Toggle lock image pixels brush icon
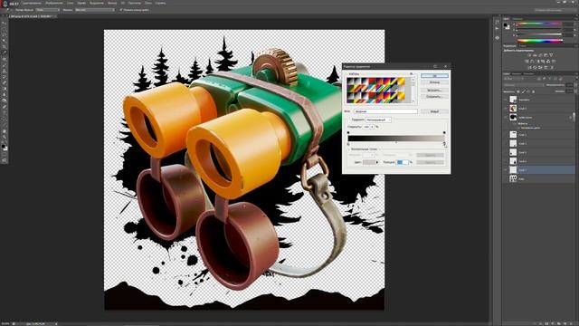The width and height of the screenshot is (579, 326). click(524, 91)
